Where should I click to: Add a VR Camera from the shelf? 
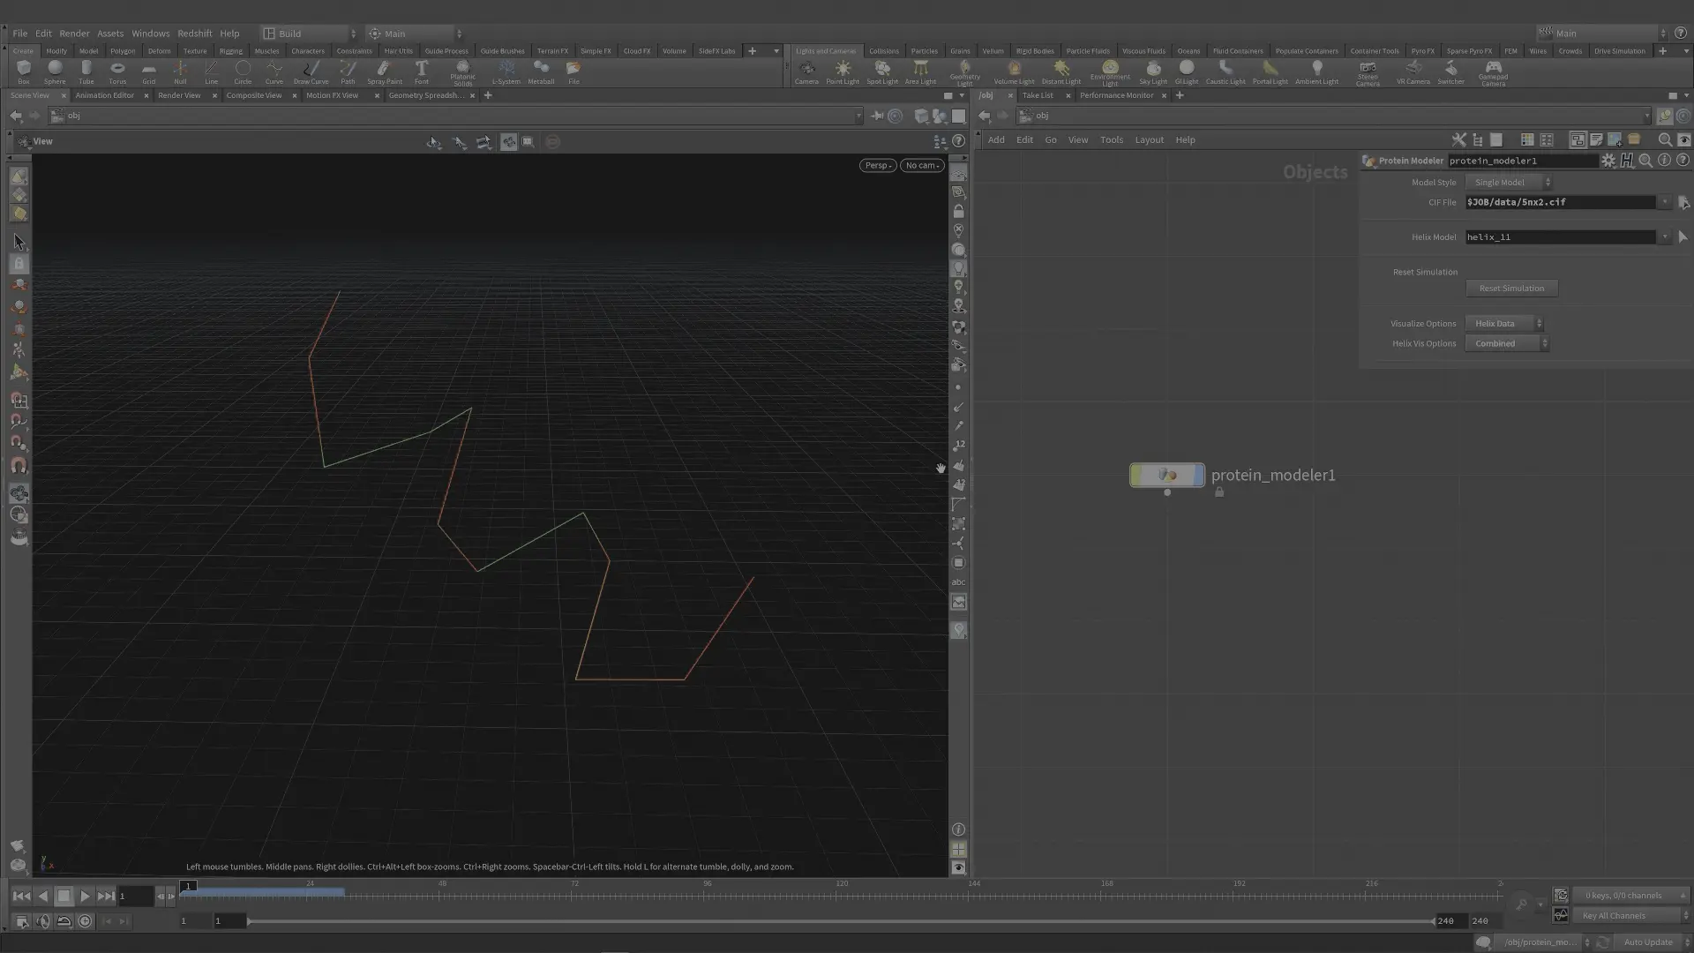pyautogui.click(x=1413, y=71)
